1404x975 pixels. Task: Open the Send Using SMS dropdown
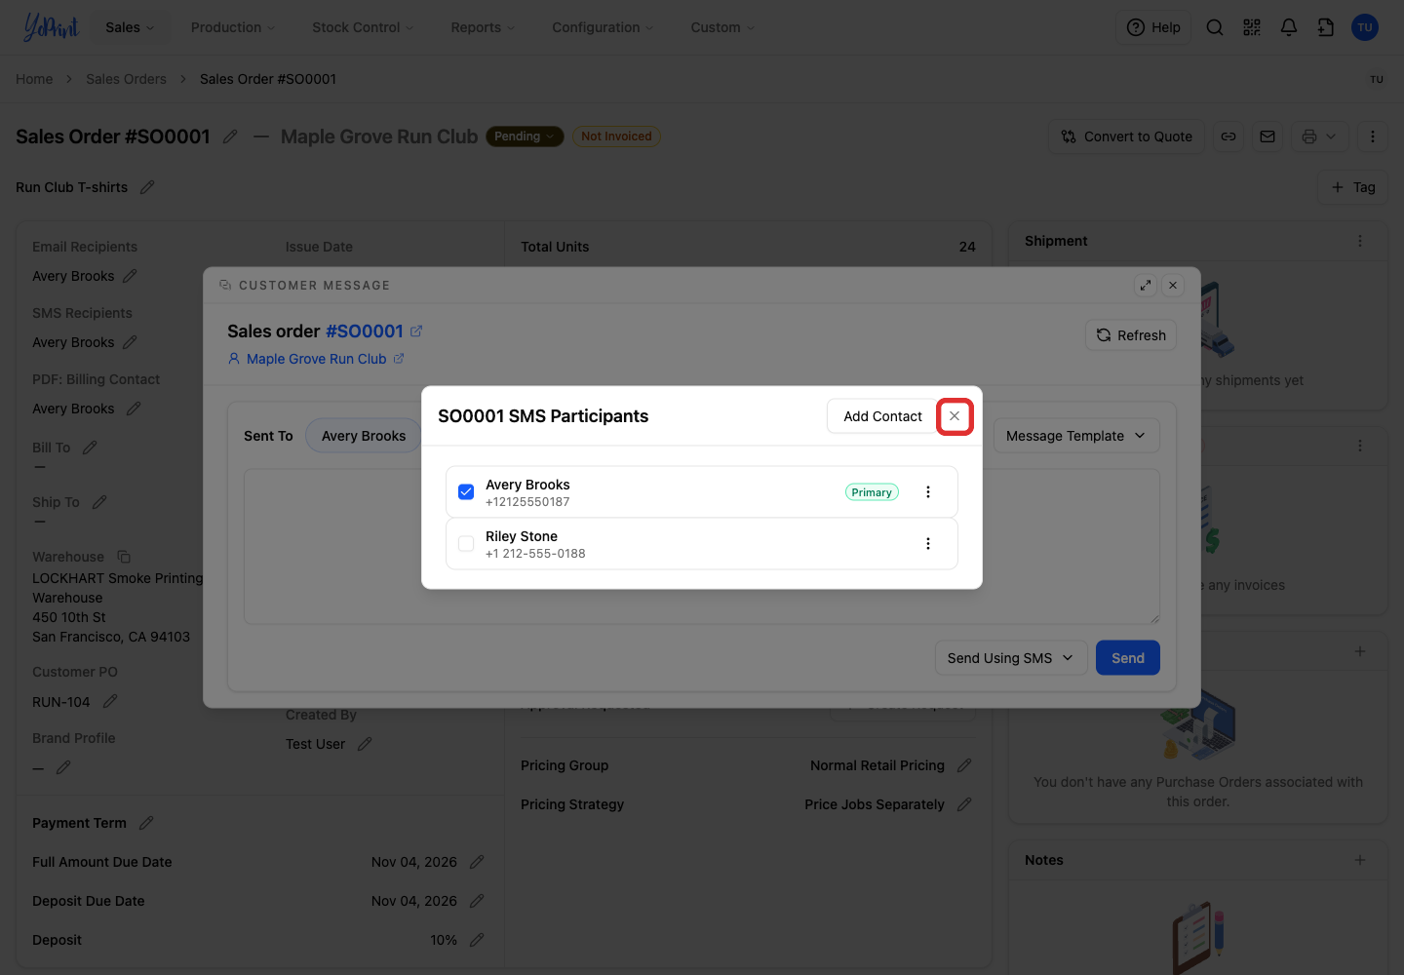click(1010, 658)
